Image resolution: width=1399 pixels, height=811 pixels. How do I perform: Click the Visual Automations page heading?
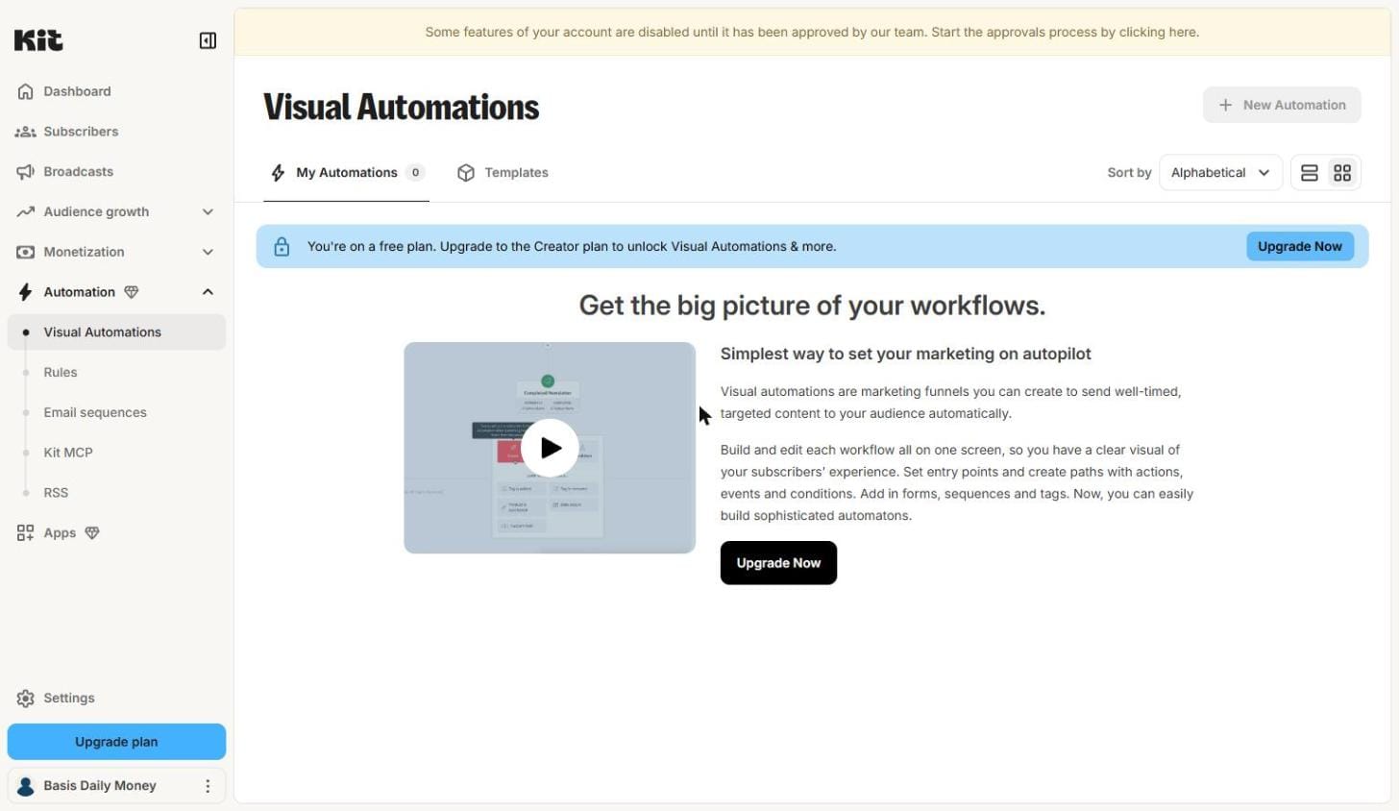tap(402, 107)
